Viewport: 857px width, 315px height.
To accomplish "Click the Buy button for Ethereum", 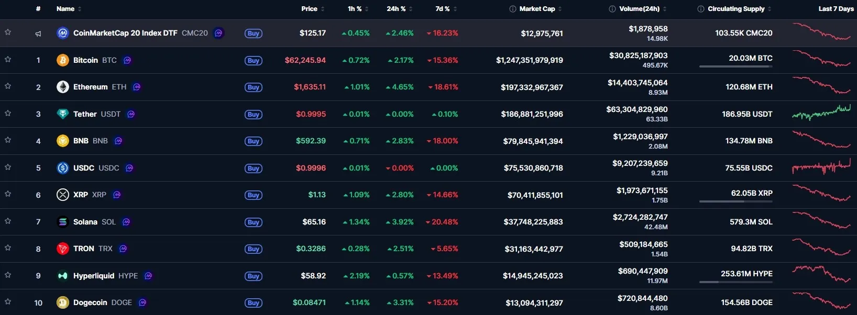I will tap(254, 87).
